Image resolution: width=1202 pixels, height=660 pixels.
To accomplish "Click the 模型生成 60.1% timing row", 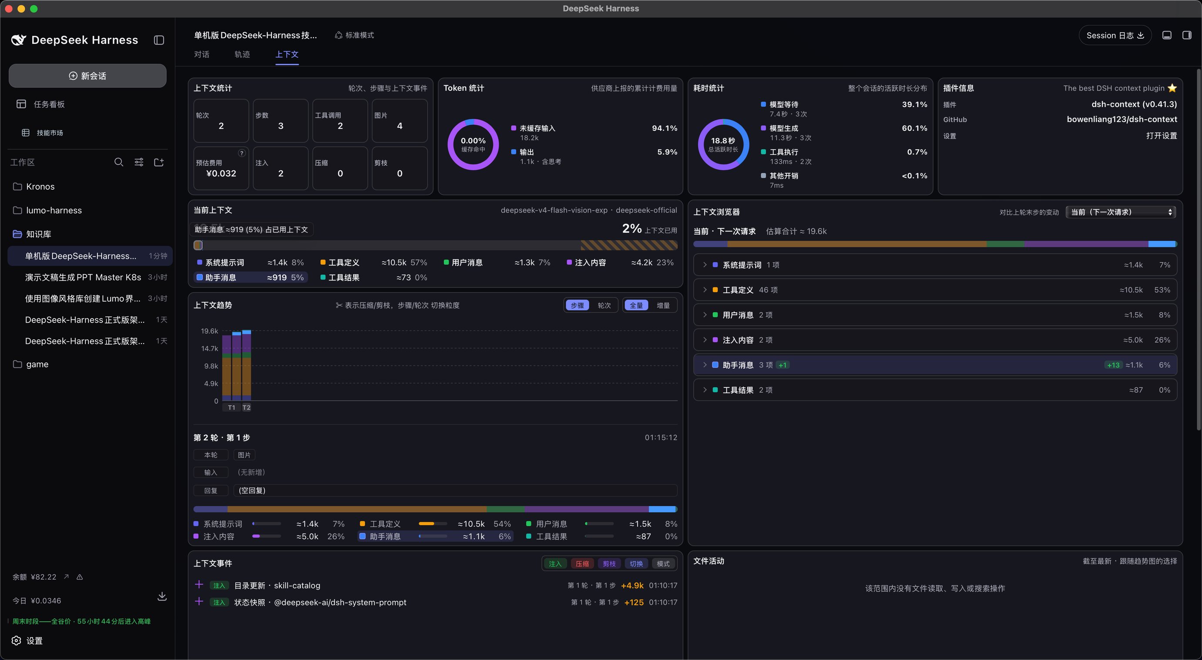I will [844, 132].
